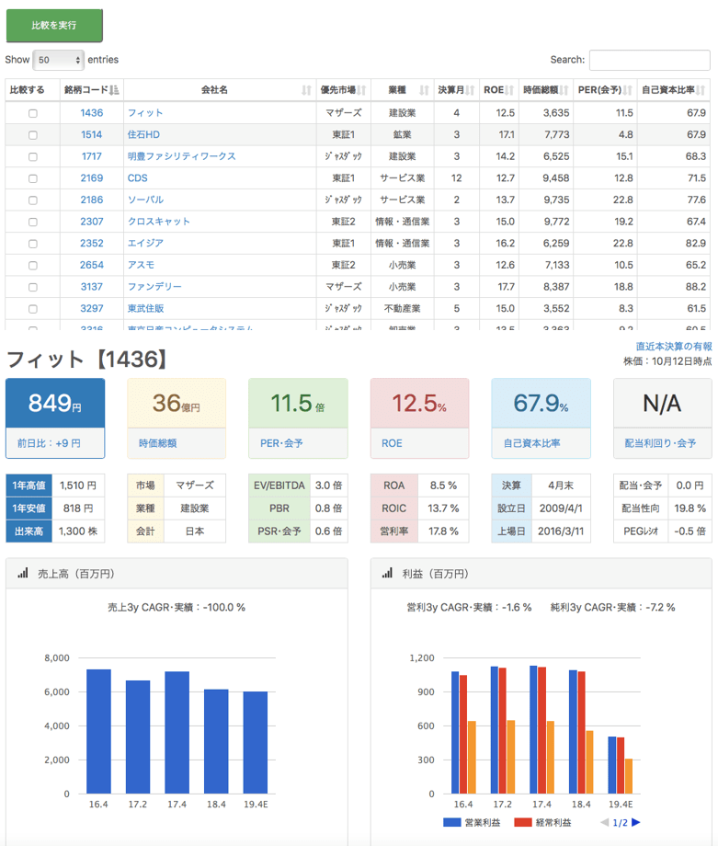Check the compare box for 1436 フィット

[33, 113]
